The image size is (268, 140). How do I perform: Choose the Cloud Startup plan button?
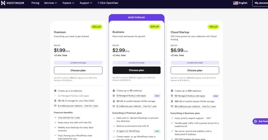click(195, 70)
